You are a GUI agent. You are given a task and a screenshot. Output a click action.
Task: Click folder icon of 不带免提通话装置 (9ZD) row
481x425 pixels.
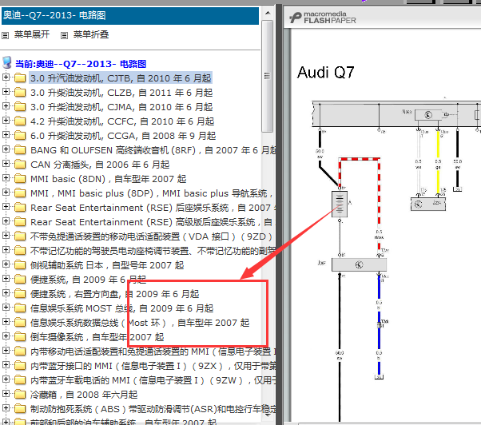coord(20,236)
